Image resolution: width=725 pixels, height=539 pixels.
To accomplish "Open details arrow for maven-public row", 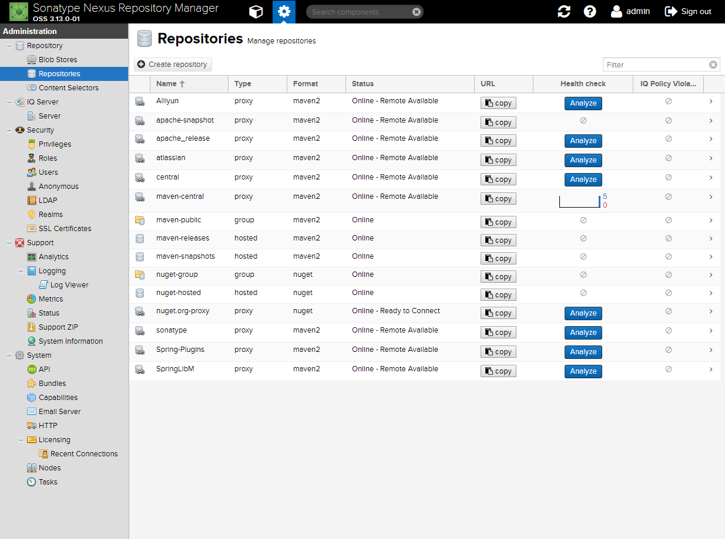I will pyautogui.click(x=711, y=221).
